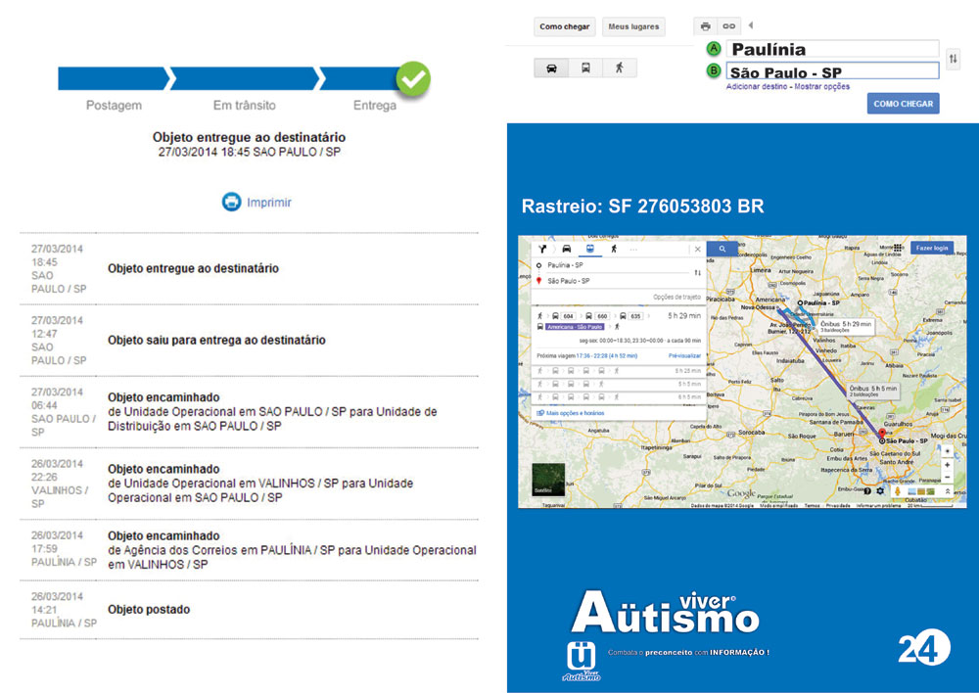This screenshot has height=693, width=979.
Task: Click the print icon above the route fields
Action: coord(706,26)
